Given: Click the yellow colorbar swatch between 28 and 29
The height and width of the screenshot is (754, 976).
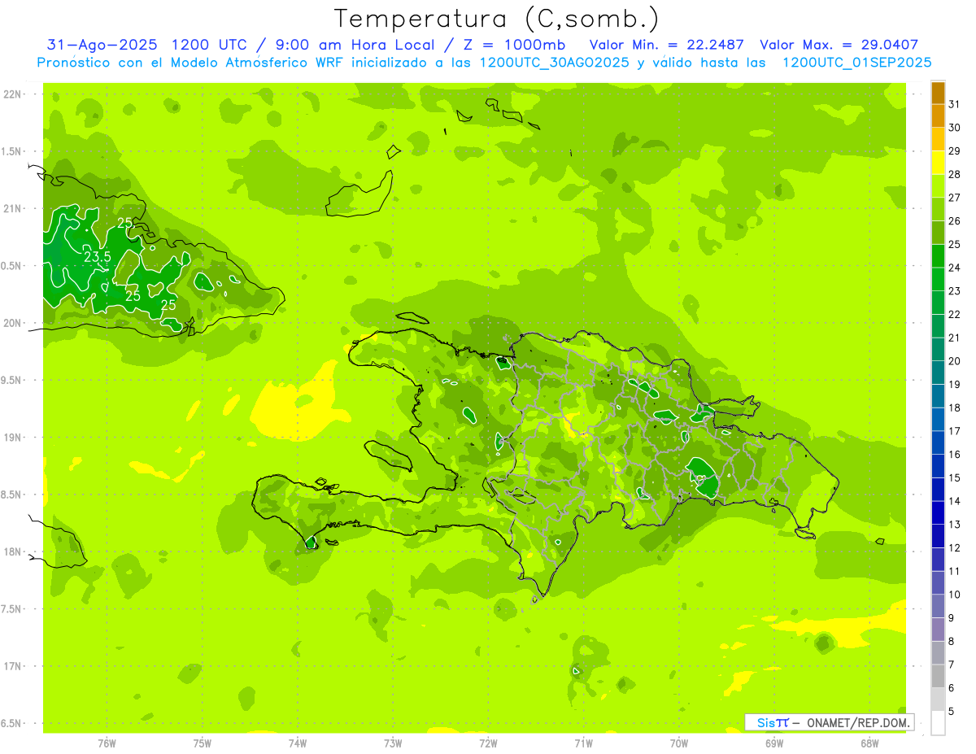Looking at the screenshot, I should pyautogui.click(x=938, y=163).
